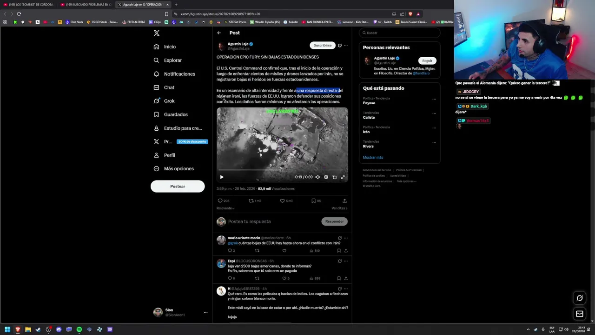Open Grok in sidebar
The width and height of the screenshot is (595, 335).
click(164, 101)
